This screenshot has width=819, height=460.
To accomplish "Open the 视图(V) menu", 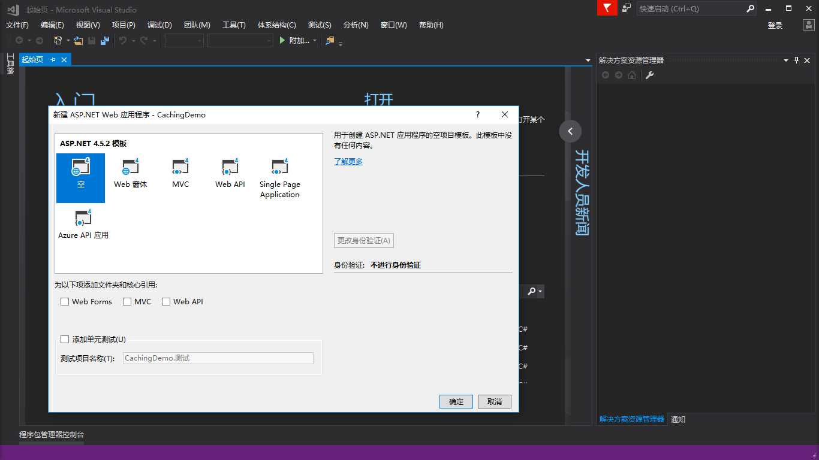I will tap(88, 25).
